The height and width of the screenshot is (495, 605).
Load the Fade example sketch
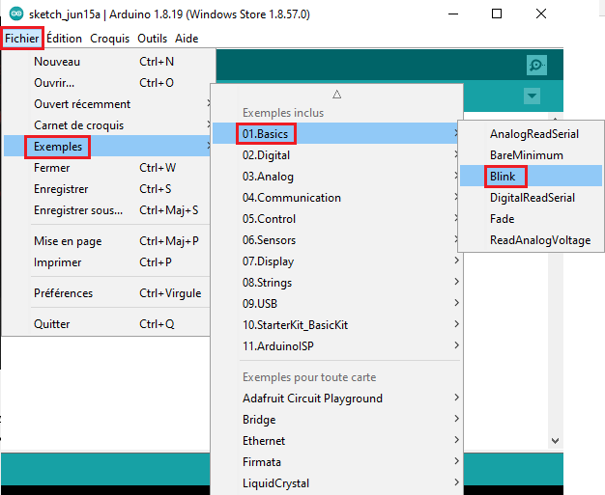point(531,219)
